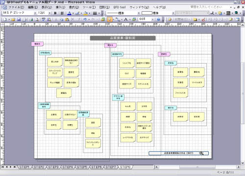Select the Pointer tool
Screen dimensions: 245x176
110,20
